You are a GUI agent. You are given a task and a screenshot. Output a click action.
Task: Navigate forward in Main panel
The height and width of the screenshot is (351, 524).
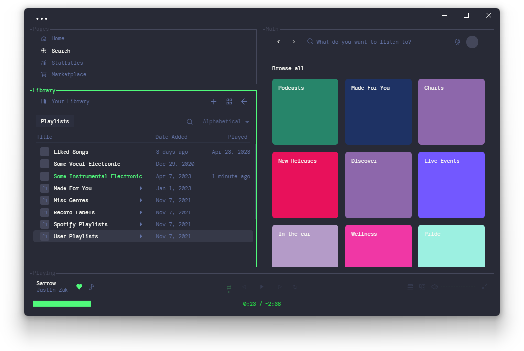(x=294, y=42)
